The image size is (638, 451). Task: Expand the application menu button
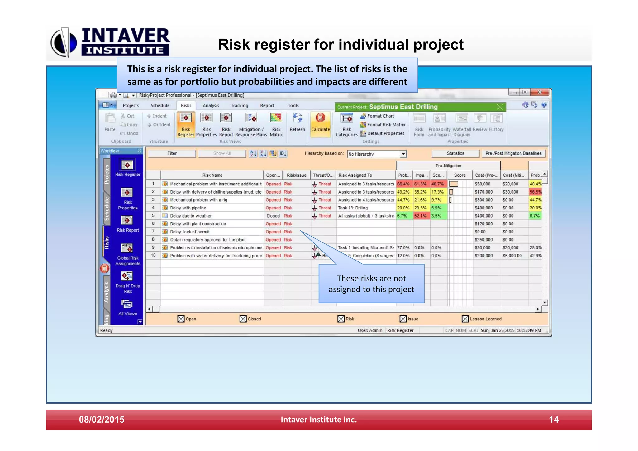[108, 105]
